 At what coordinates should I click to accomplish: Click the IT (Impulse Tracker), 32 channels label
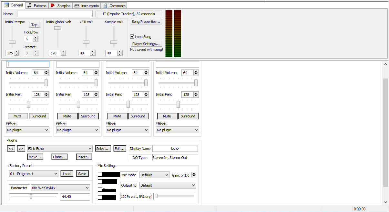point(128,14)
